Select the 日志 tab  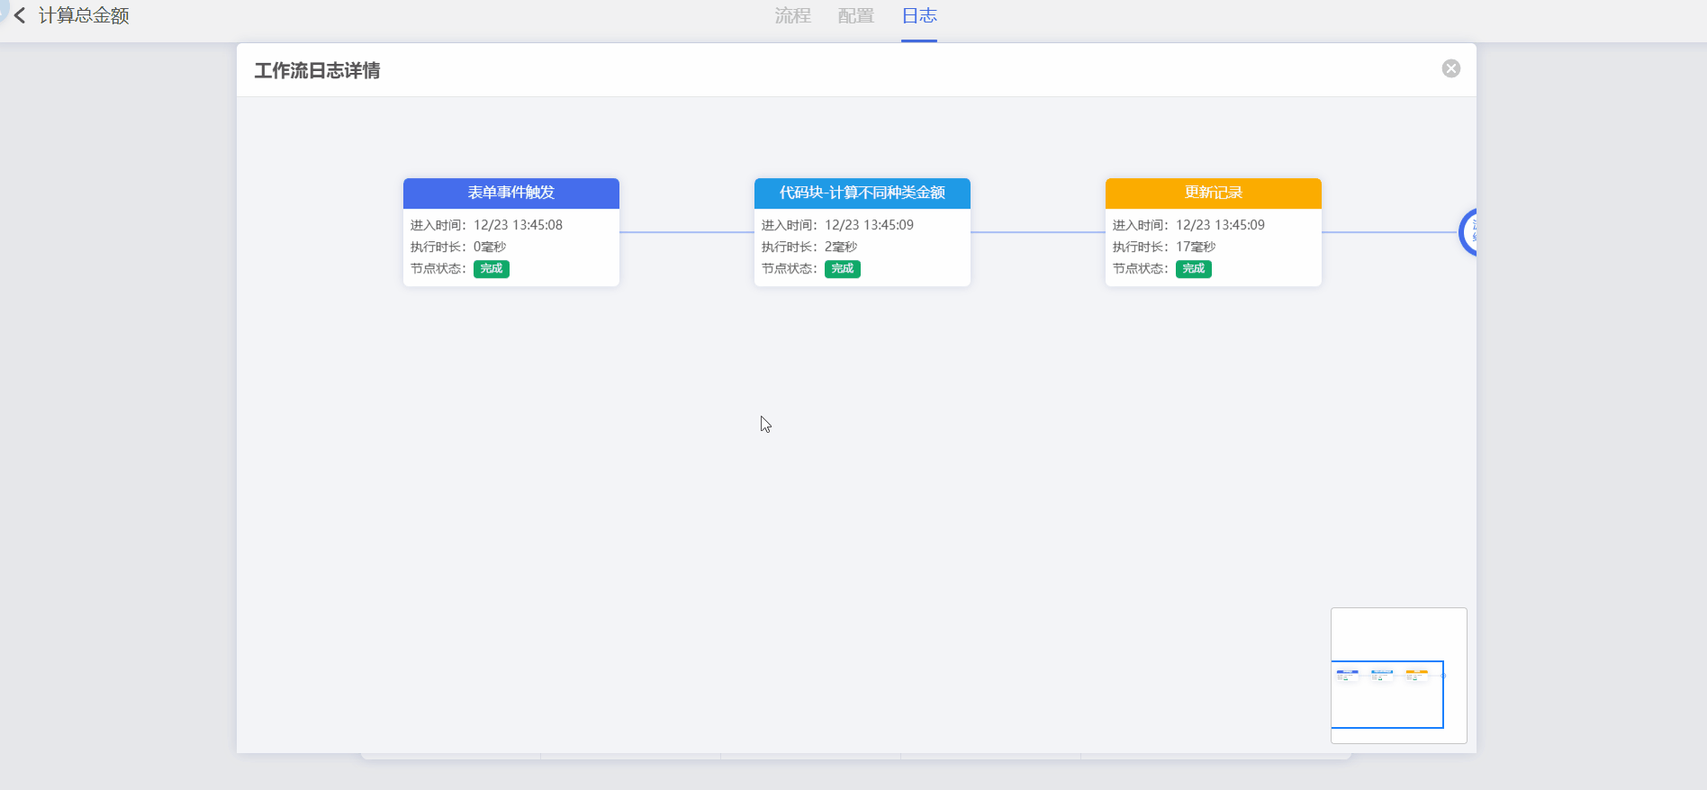click(x=919, y=15)
